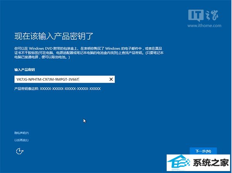
Task: Open the Ease of Access icon
Action: tap(20, 151)
